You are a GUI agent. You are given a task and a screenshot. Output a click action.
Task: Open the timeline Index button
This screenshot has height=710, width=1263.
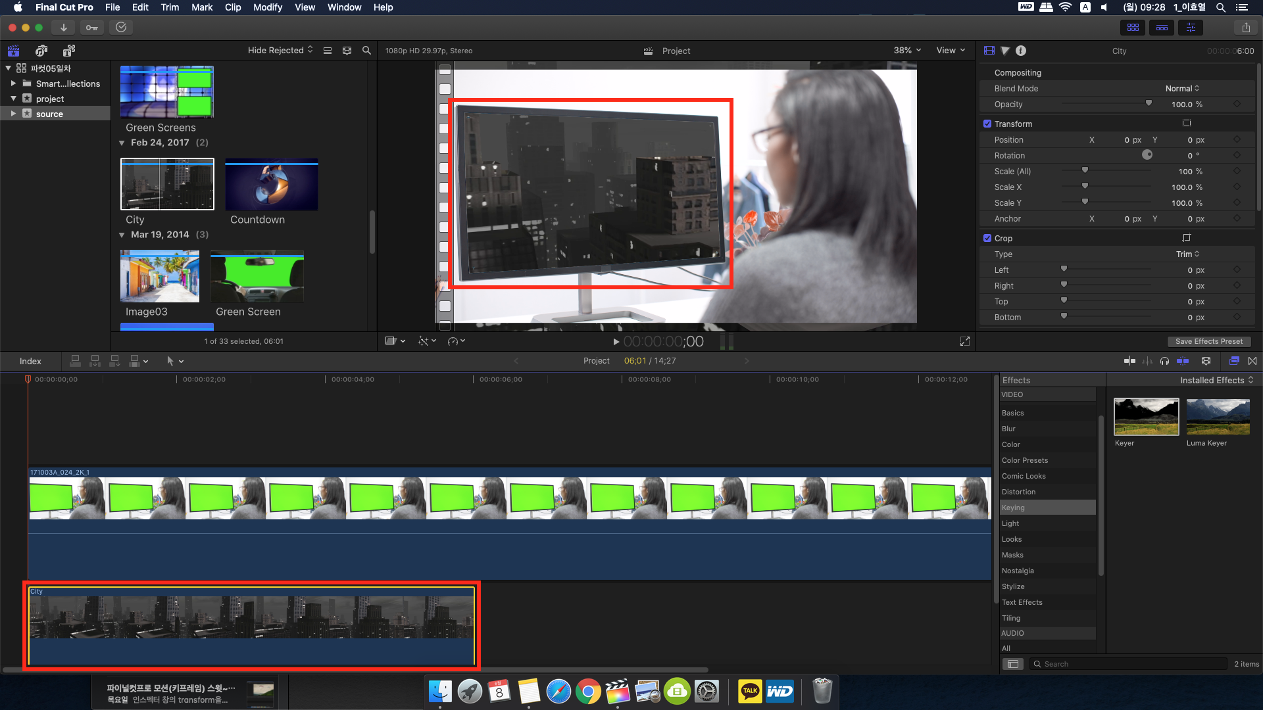[30, 361]
